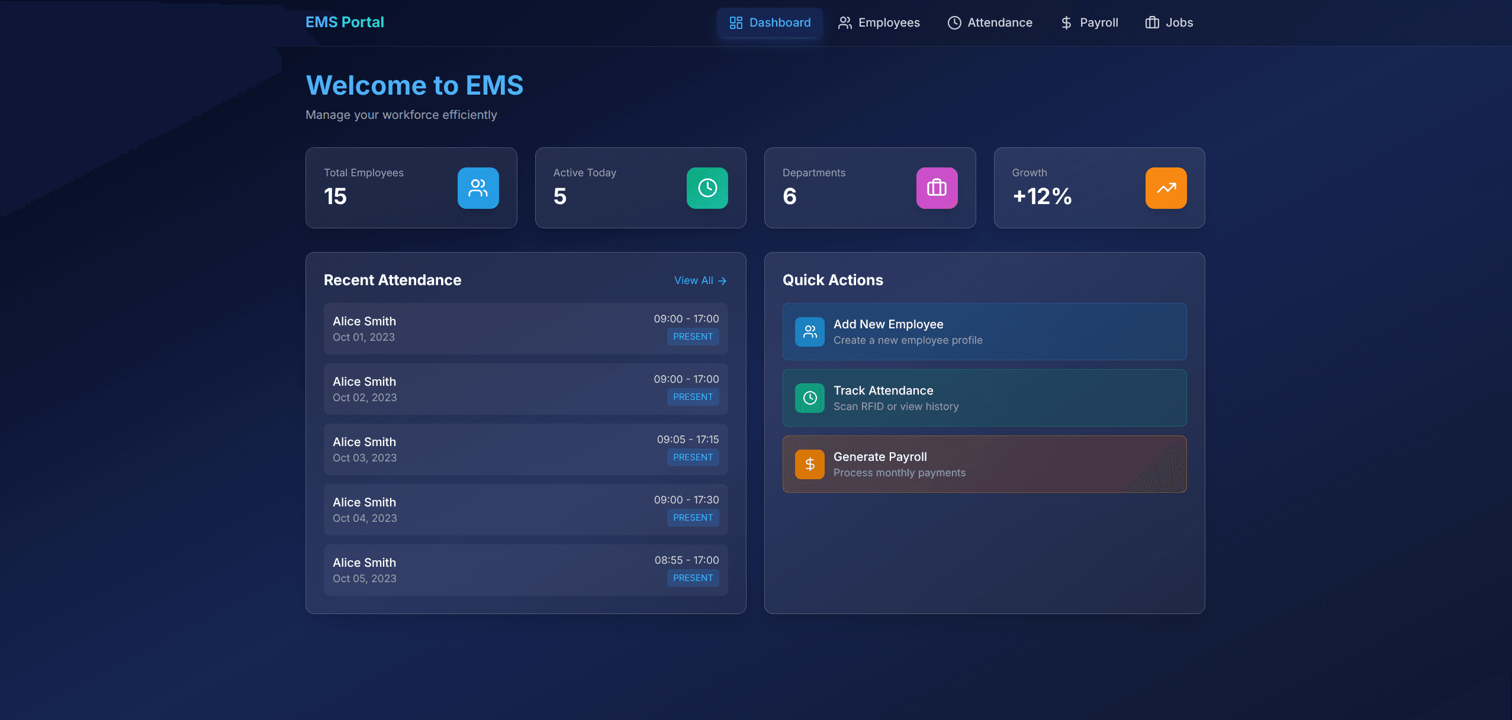
Task: Select the Add New Employee quick action
Action: pyautogui.click(x=984, y=331)
